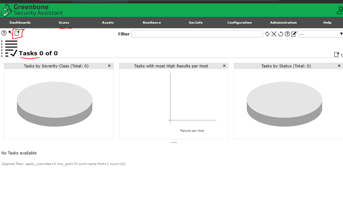Image resolution: width=343 pixels, height=211 pixels.
Task: Click the Tasks by Status pie chart
Action: coord(285,104)
